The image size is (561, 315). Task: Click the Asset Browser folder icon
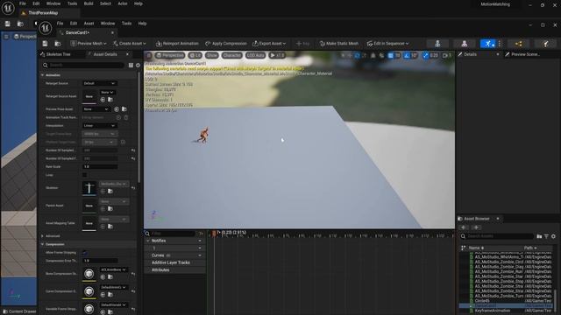tap(539, 236)
